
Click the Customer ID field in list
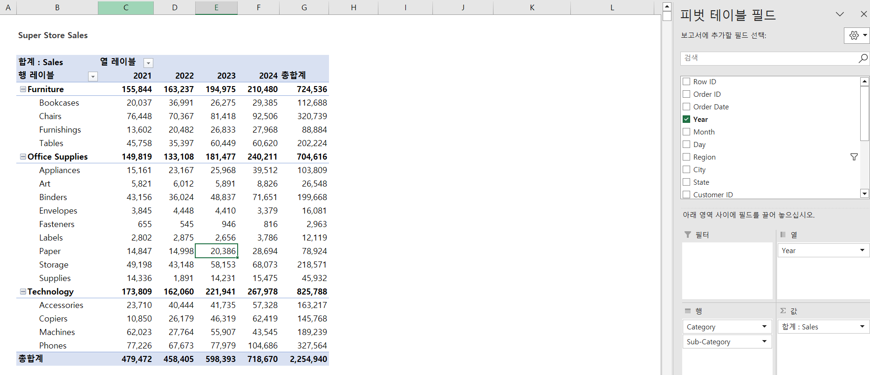point(713,194)
